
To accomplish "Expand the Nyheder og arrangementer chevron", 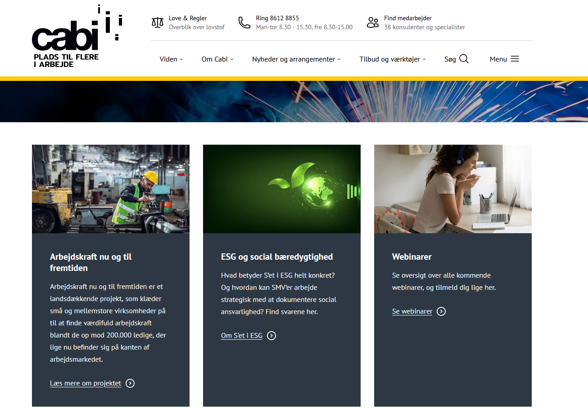I will click(339, 59).
